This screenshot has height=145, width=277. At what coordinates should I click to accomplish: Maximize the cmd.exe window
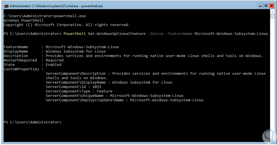266,6
